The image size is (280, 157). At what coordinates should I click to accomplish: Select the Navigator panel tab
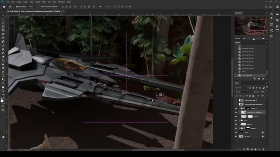tap(238, 13)
